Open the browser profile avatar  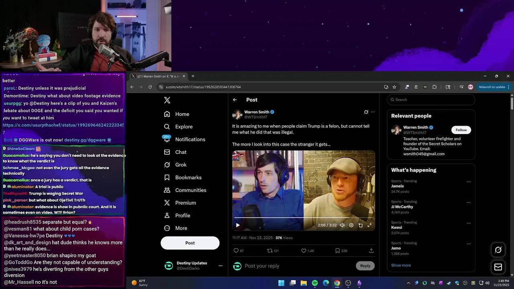(471, 87)
